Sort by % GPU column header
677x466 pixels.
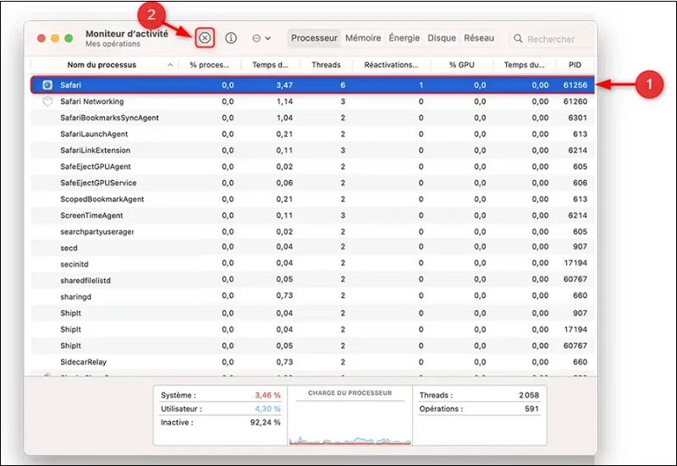pyautogui.click(x=461, y=65)
